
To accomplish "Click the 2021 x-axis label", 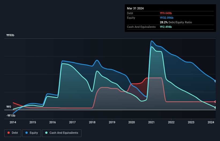I will click(x=151, y=122).
